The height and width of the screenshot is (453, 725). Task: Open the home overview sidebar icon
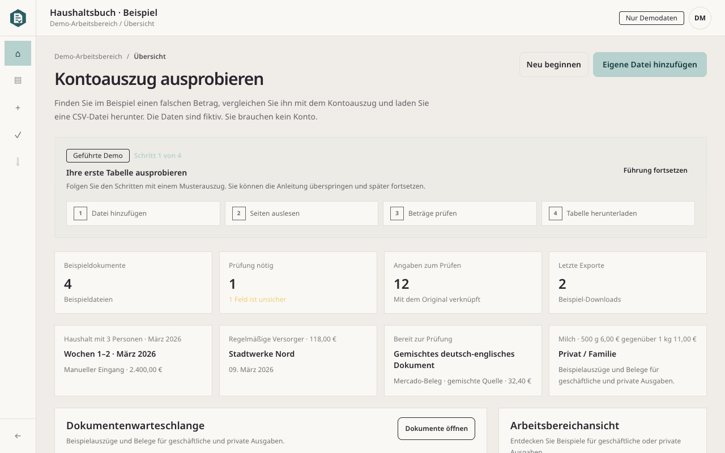tap(18, 53)
